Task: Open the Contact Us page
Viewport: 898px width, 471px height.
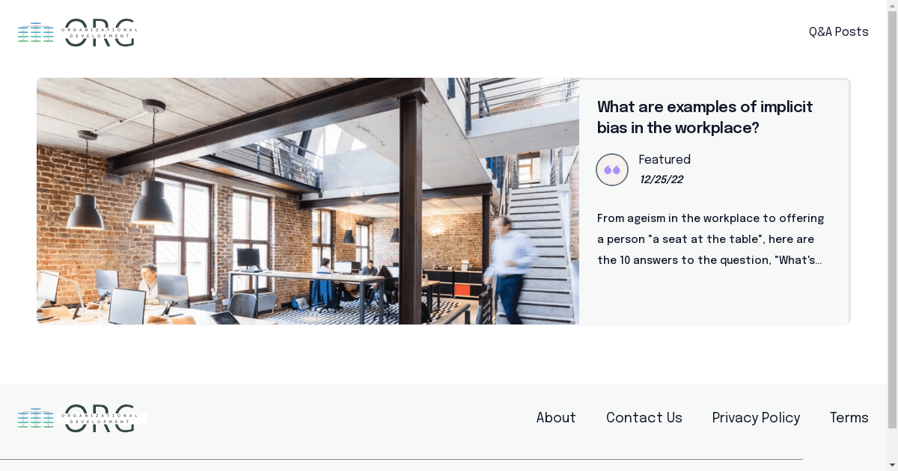Action: [644, 418]
